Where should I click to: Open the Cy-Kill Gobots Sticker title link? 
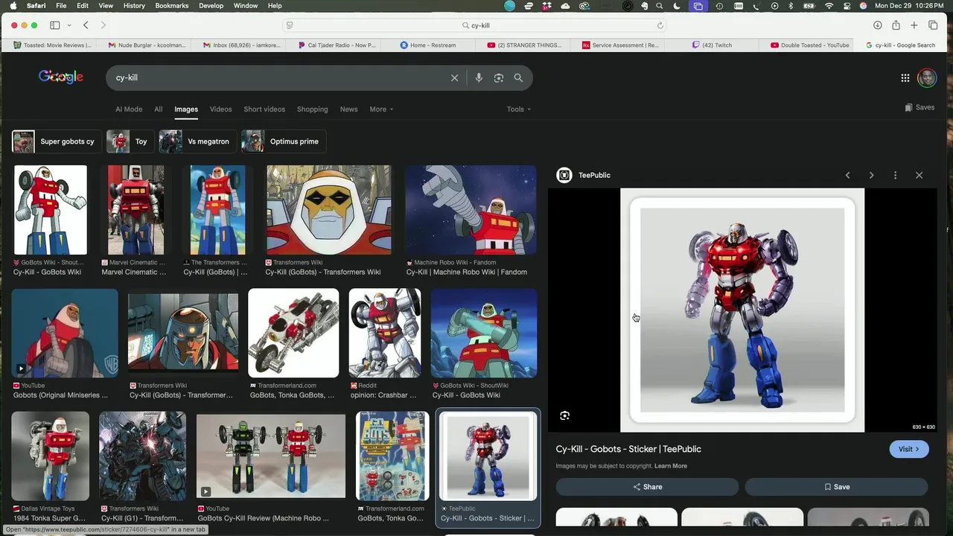[628, 449]
